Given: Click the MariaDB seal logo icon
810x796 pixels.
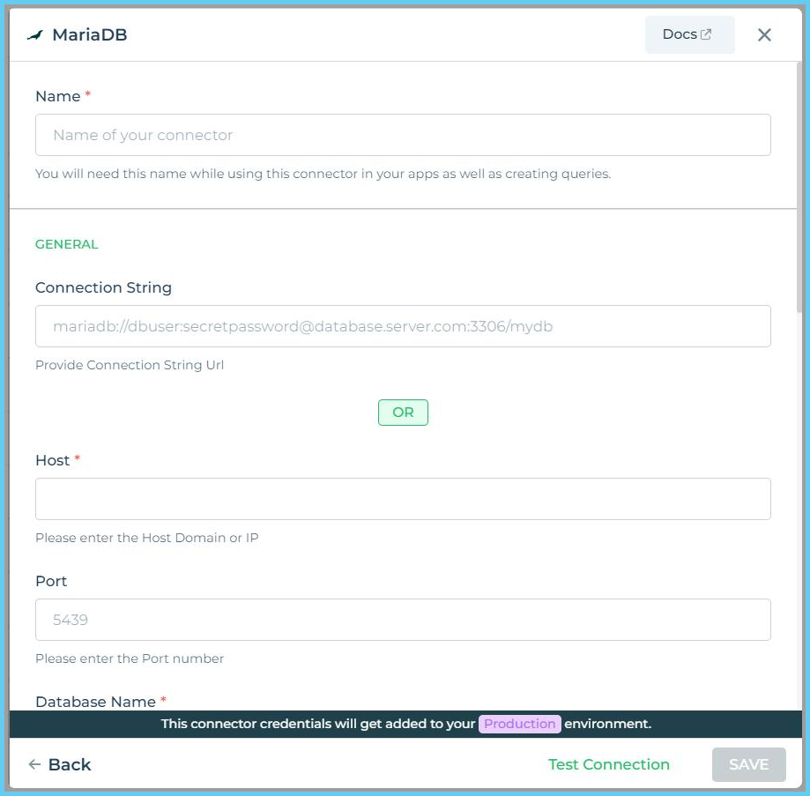Looking at the screenshot, I should tap(35, 35).
